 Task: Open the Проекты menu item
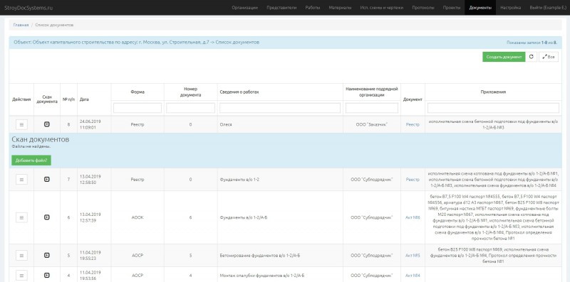(x=452, y=8)
